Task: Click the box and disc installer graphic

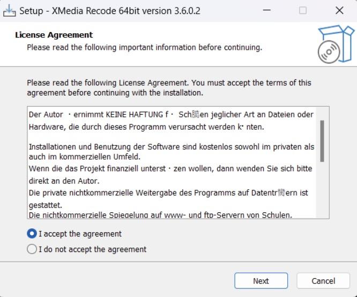Action: point(336,44)
